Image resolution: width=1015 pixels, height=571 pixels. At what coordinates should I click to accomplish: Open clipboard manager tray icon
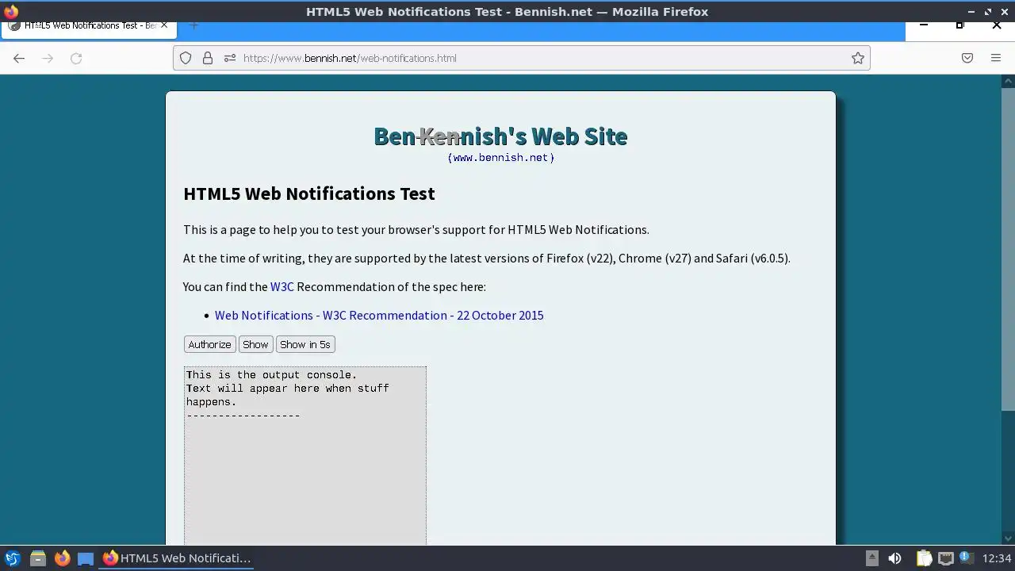click(924, 558)
